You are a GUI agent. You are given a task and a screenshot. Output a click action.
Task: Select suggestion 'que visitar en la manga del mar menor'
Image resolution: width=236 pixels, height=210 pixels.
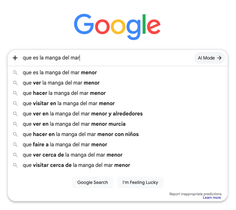pyautogui.click(x=118, y=104)
